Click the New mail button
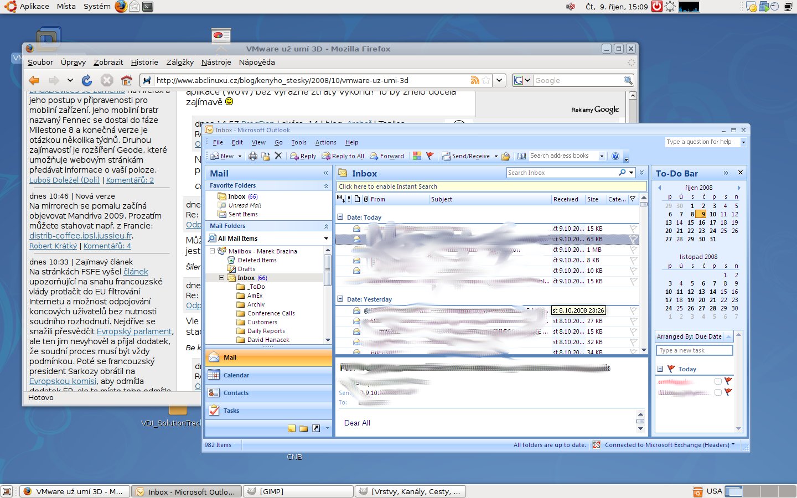 pos(222,156)
